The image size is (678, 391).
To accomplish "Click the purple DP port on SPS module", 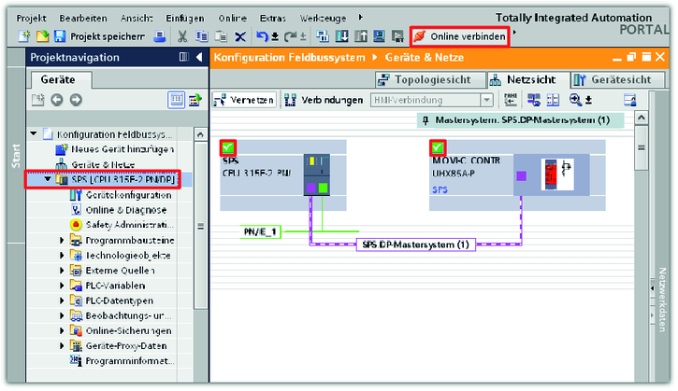I will 310,189.
